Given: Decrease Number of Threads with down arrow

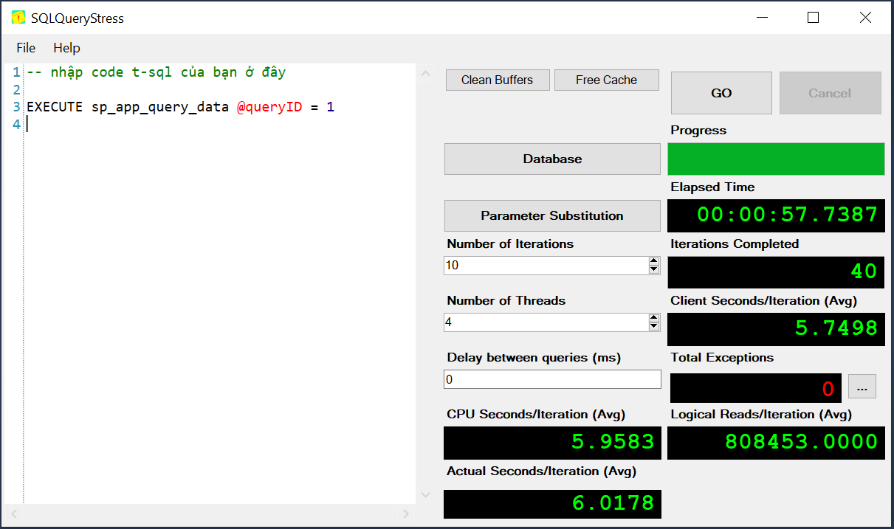Looking at the screenshot, I should click(653, 326).
